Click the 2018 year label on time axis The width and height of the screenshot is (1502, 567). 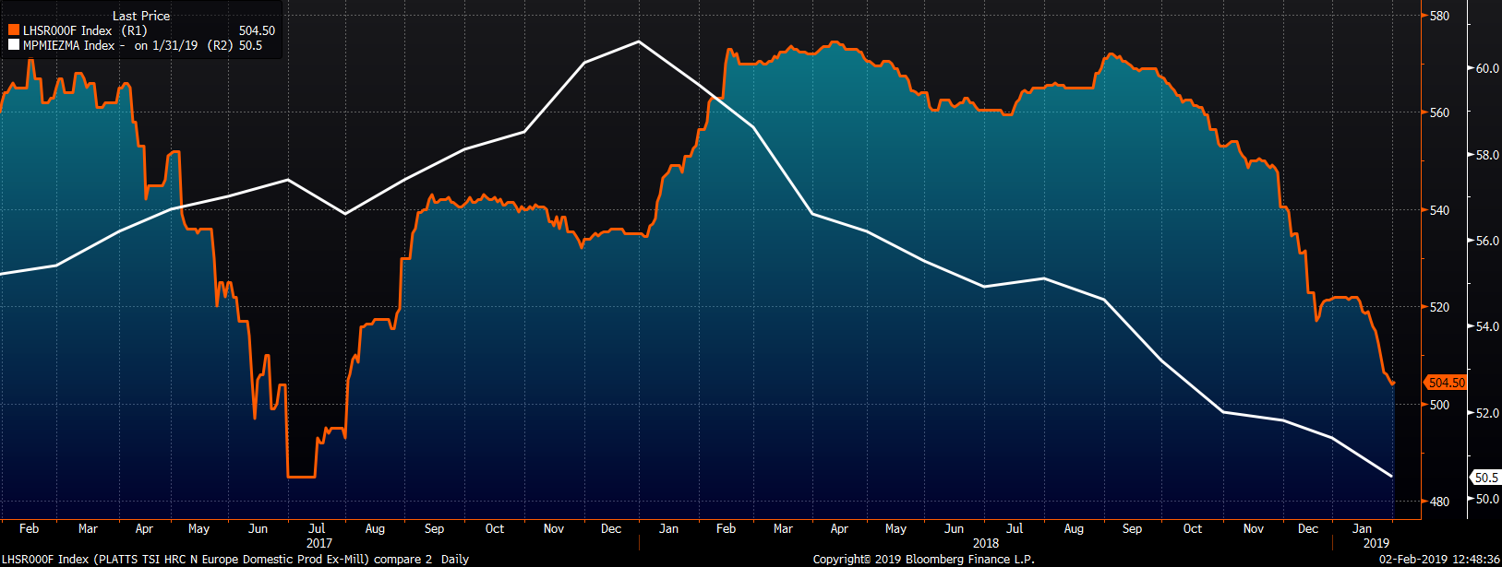[x=986, y=543]
